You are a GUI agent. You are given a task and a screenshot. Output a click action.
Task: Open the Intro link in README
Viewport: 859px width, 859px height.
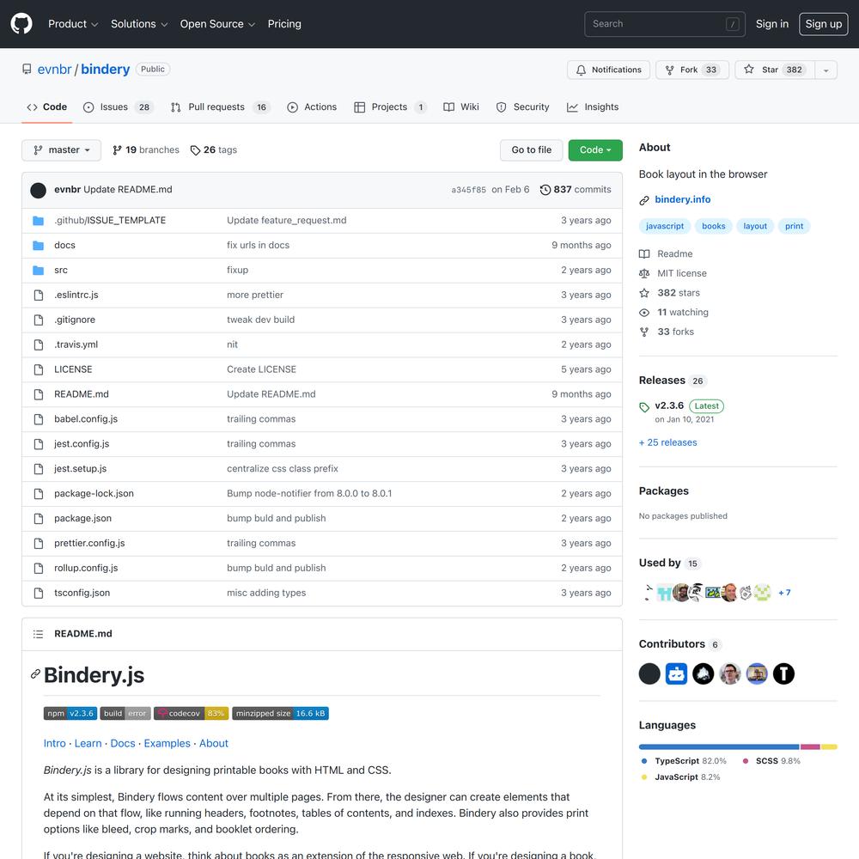(55, 743)
